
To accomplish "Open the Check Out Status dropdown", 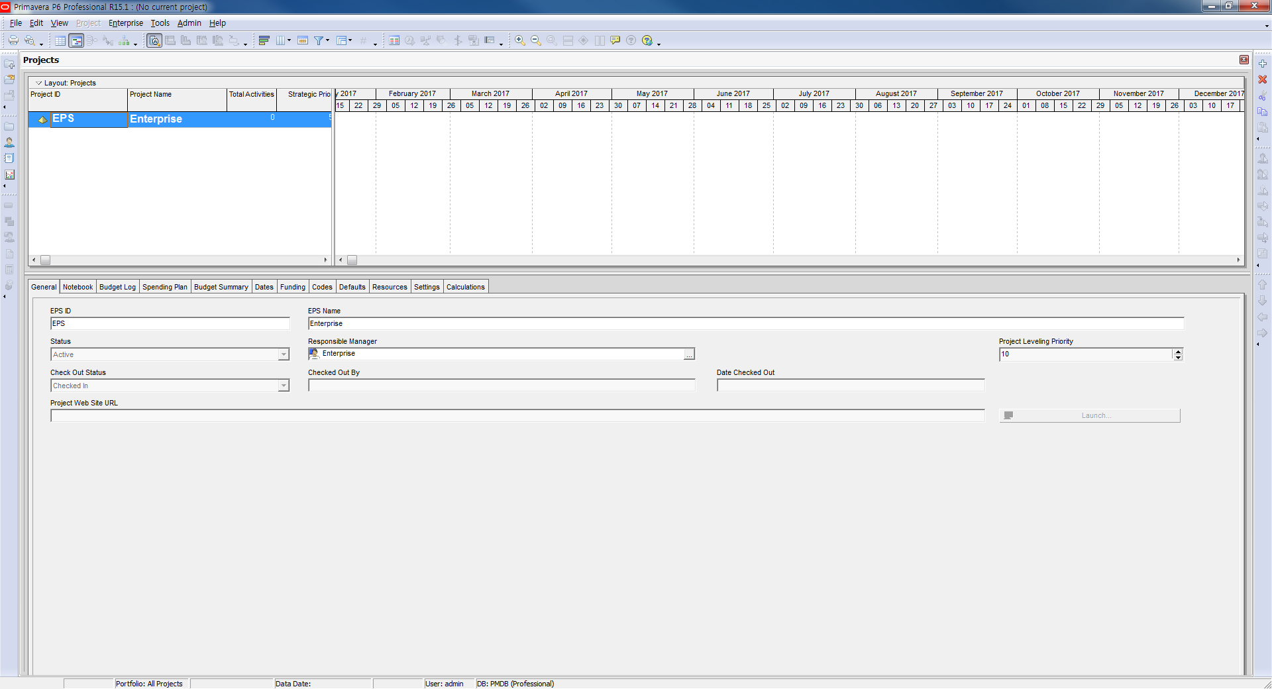I will pyautogui.click(x=284, y=386).
